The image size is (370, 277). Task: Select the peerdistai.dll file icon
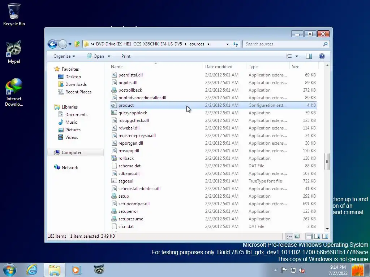(x=114, y=75)
